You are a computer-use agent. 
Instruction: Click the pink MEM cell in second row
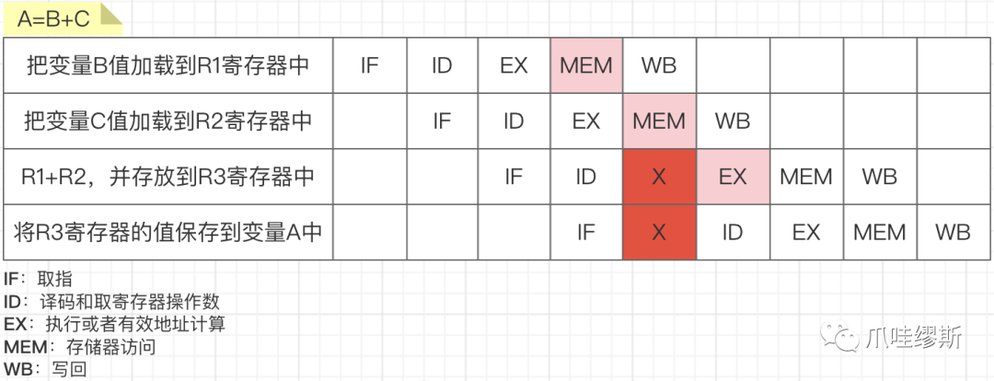pyautogui.click(x=659, y=121)
